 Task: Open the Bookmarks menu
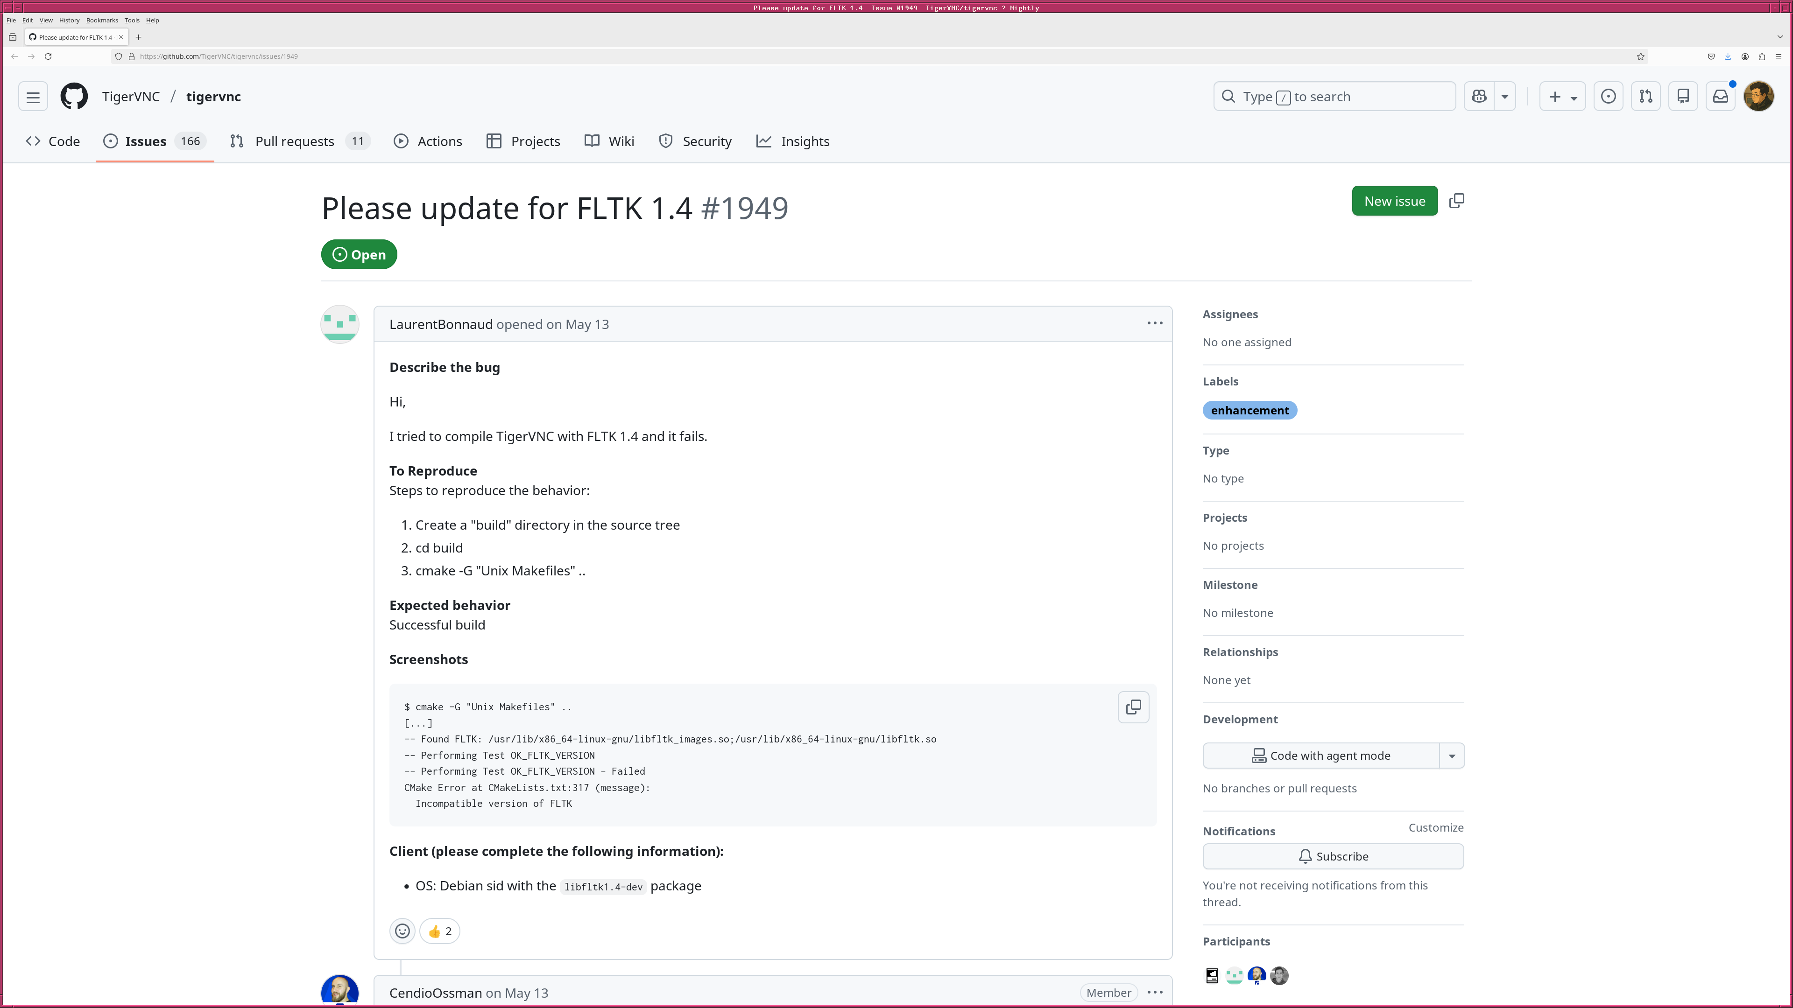(x=102, y=20)
